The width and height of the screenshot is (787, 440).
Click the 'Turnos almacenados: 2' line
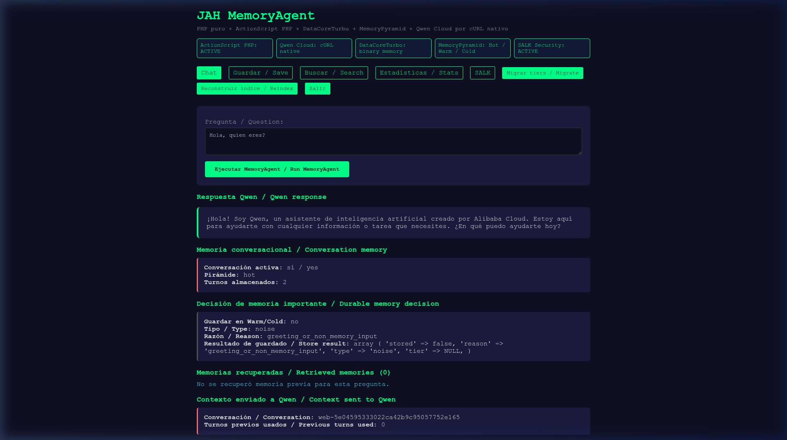coord(245,282)
